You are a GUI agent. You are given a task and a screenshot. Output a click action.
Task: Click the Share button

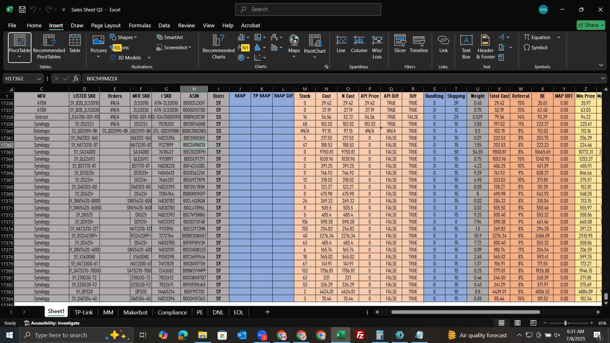[x=591, y=25]
